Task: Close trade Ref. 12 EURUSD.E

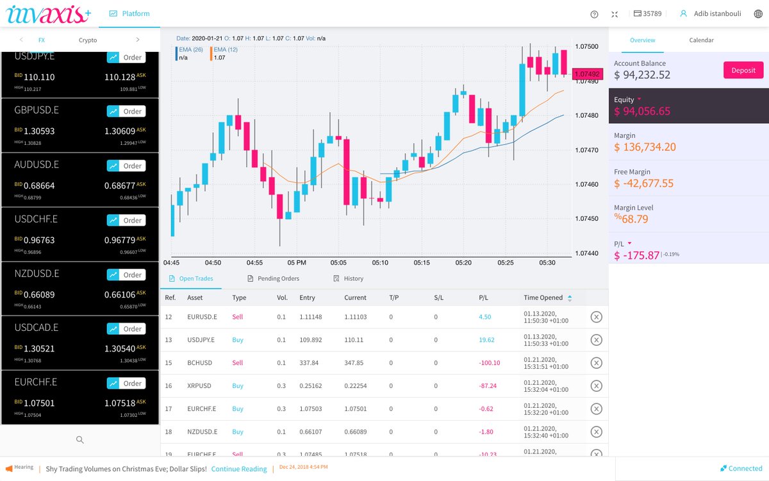Action: coord(596,317)
